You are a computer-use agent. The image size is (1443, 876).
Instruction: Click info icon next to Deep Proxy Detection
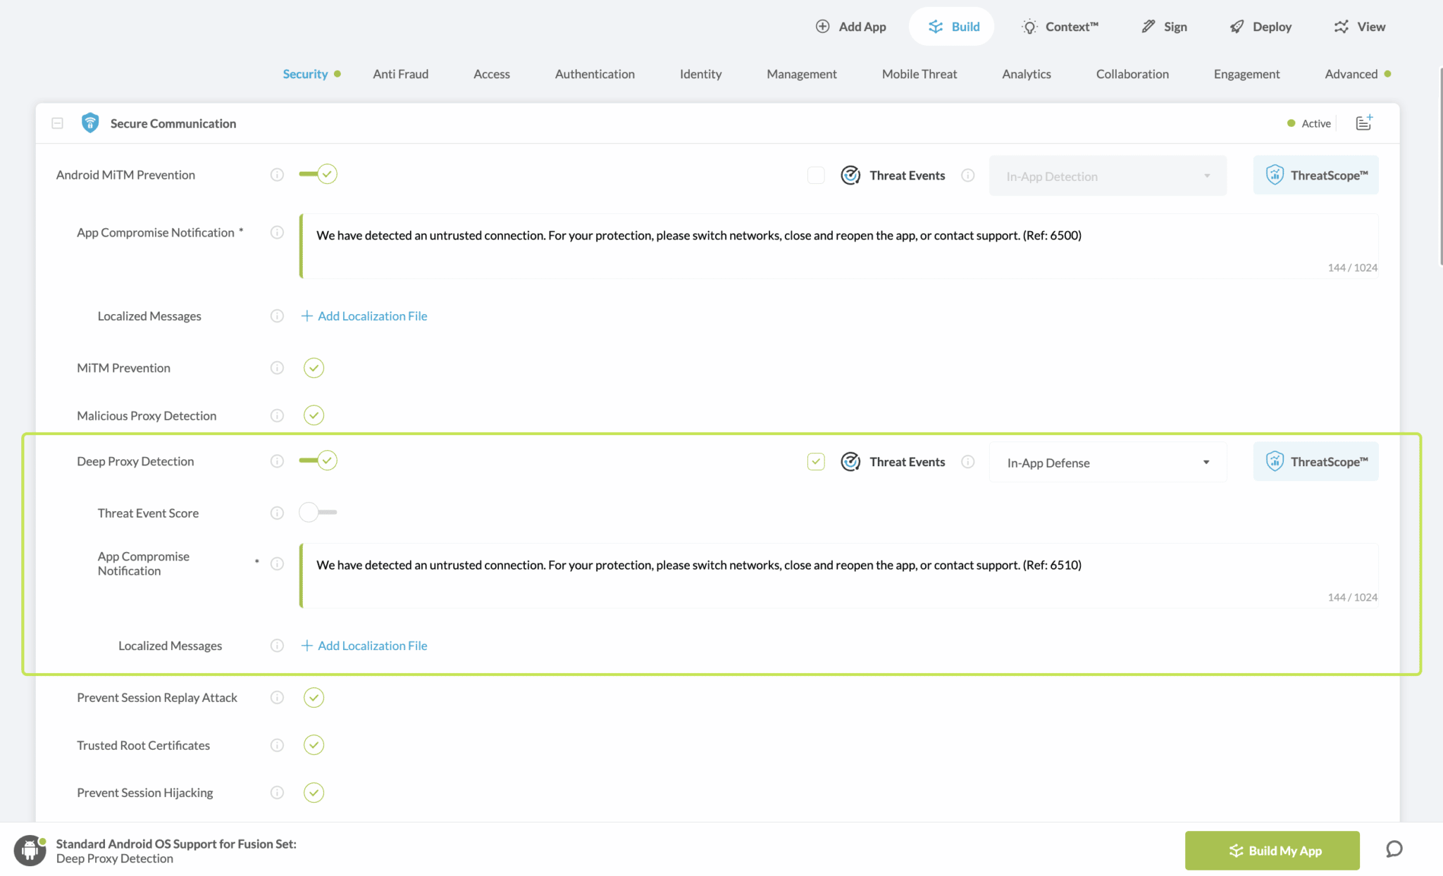coord(277,461)
